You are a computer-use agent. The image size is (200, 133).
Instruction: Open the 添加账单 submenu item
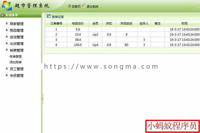tap(15, 62)
